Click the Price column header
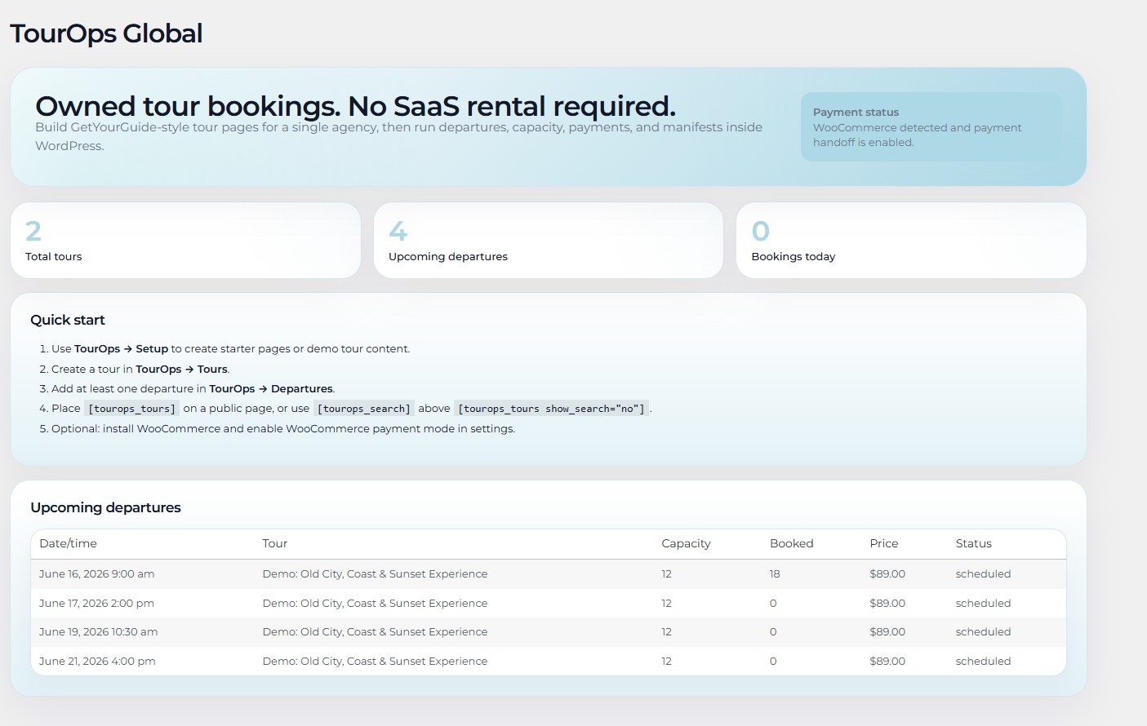Image resolution: width=1147 pixels, height=726 pixels. tap(883, 543)
